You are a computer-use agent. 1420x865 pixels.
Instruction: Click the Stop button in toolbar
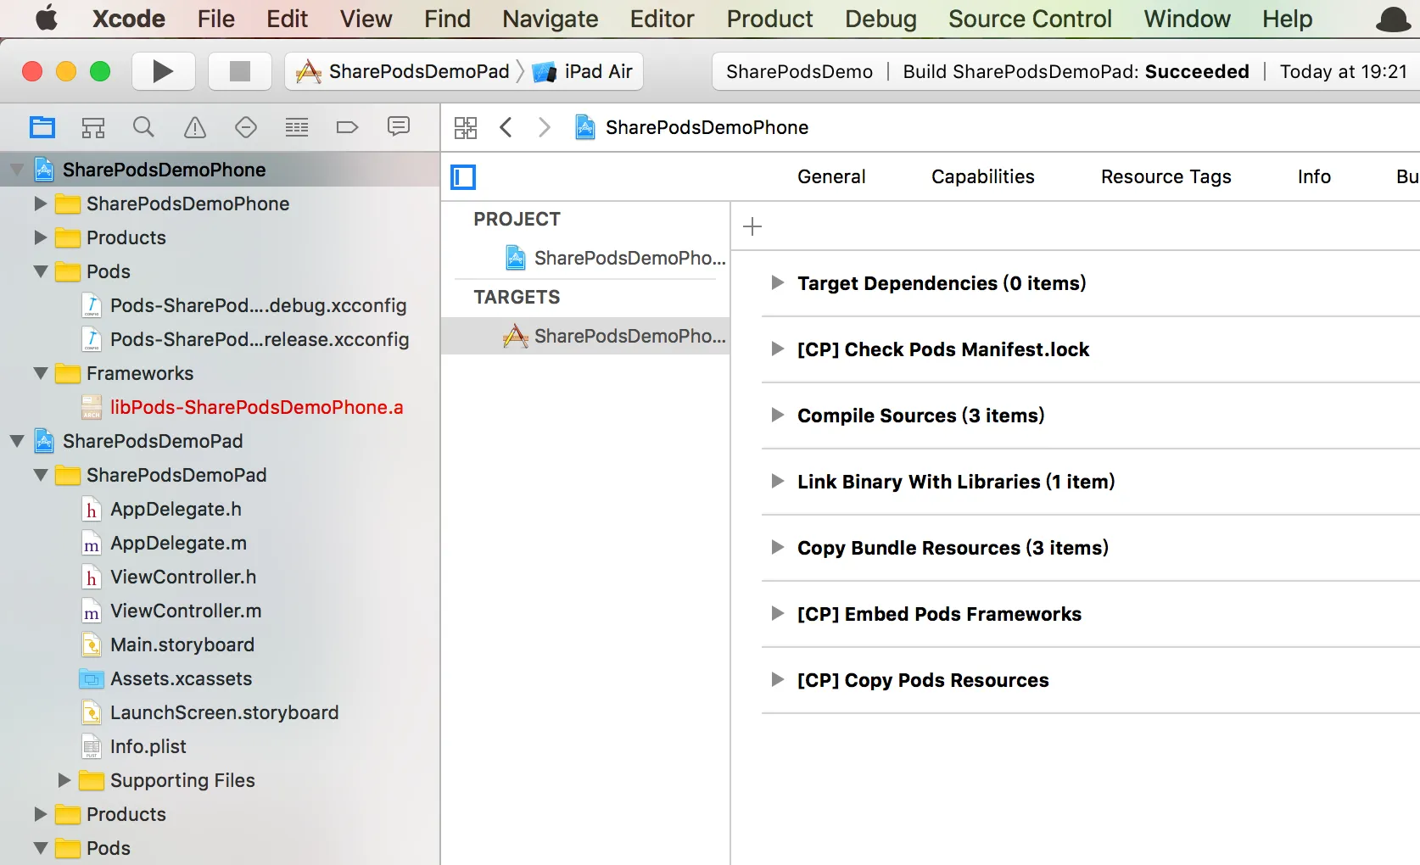coord(240,71)
